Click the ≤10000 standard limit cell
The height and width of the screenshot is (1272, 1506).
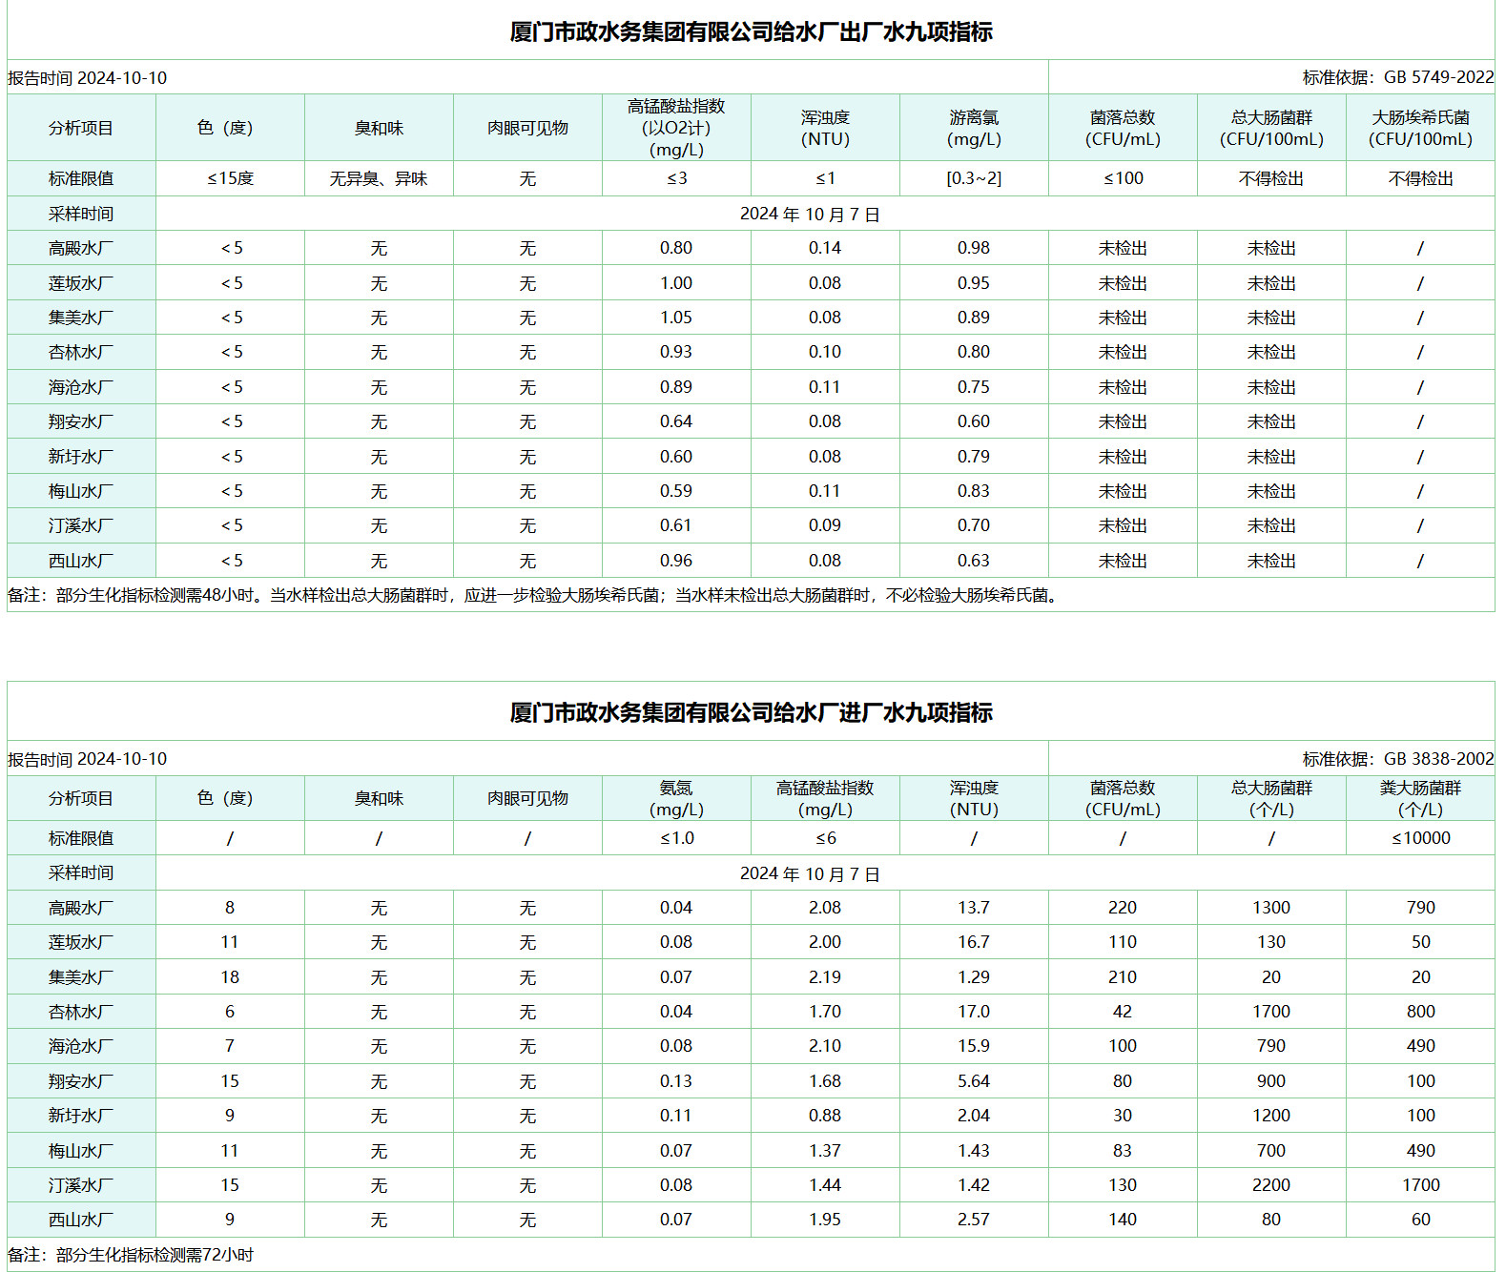[x=1420, y=838]
